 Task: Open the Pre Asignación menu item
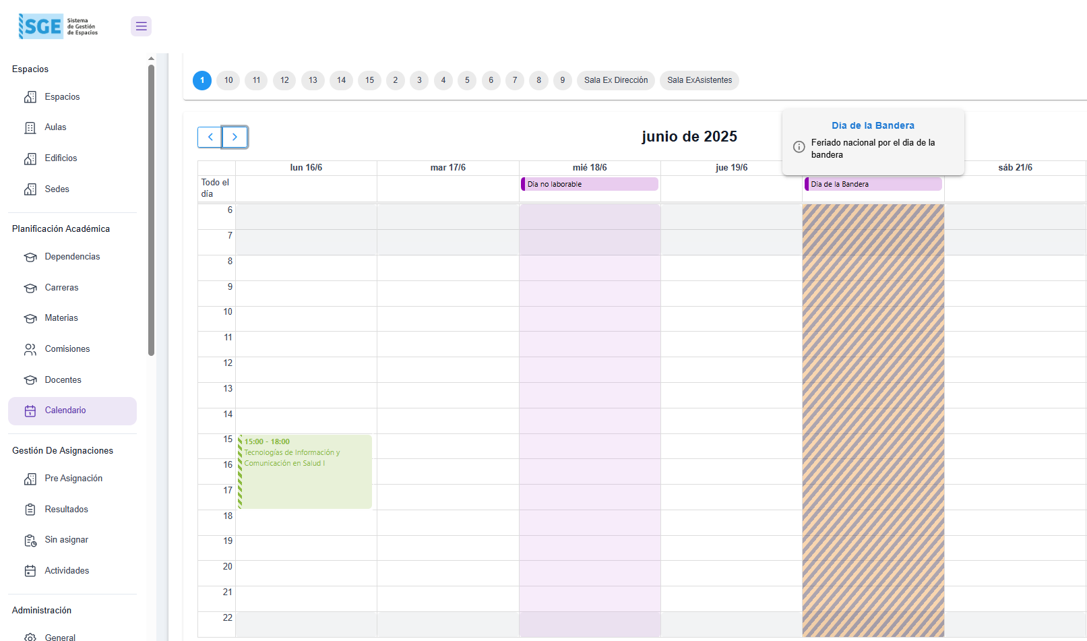pyautogui.click(x=72, y=479)
